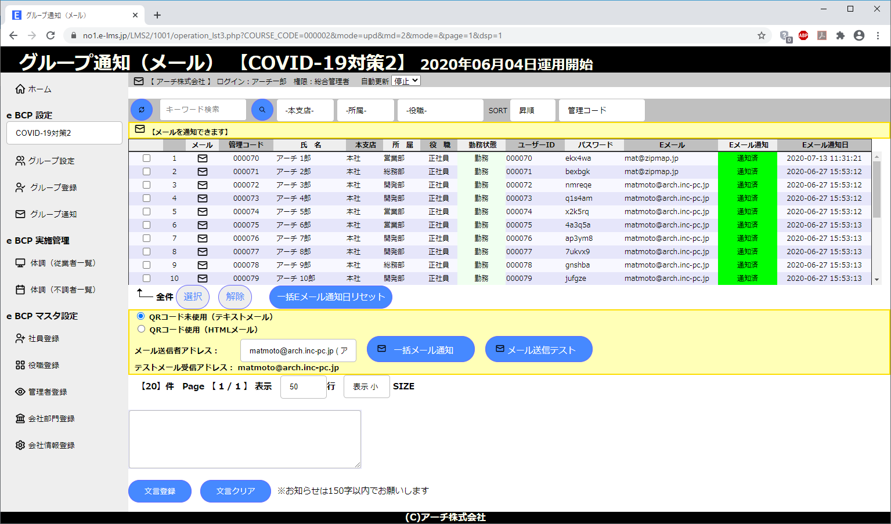Go to 体調（従業者一覧）in the sidebar
The width and height of the screenshot is (891, 524).
(x=62, y=263)
